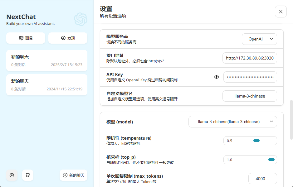Click the 接口地址 URL input field
Screen dimensions: 293x187
(x=250, y=58)
